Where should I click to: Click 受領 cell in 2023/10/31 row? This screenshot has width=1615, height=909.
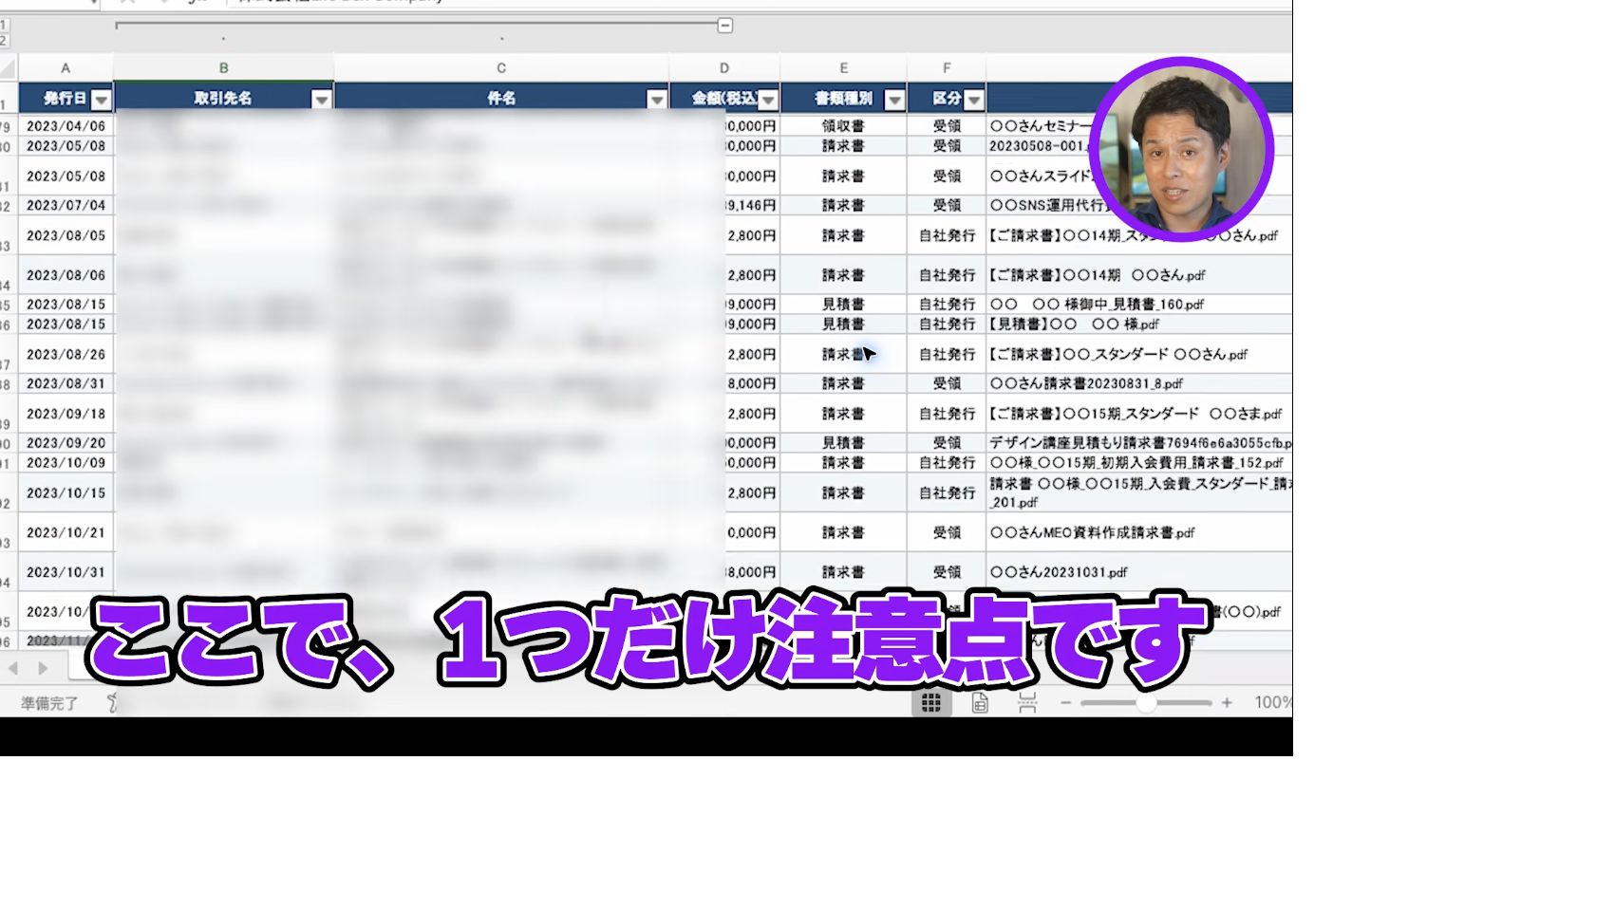pyautogui.click(x=947, y=572)
